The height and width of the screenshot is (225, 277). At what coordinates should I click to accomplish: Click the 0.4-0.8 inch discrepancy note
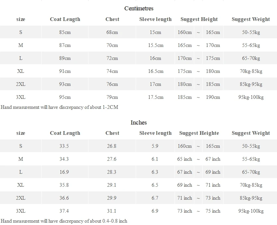(x=64, y=221)
